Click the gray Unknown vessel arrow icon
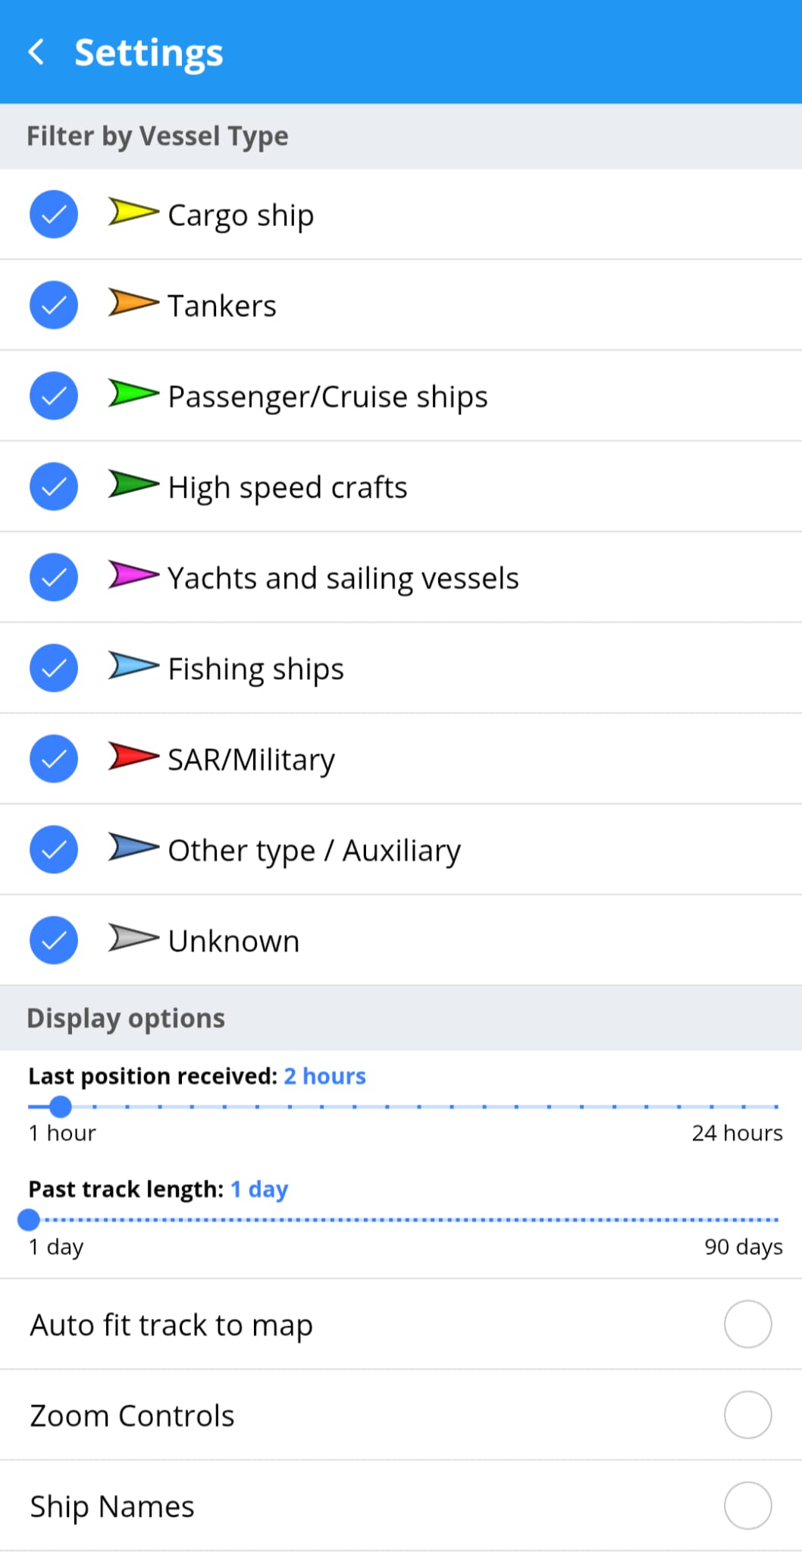The width and height of the screenshot is (802, 1554). coord(133,938)
